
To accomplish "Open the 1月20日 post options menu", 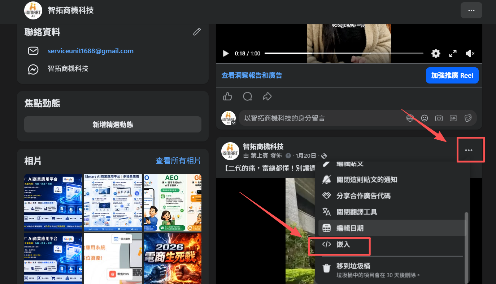I will click(469, 150).
